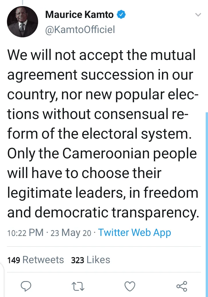208x297 pixels.
Task: View the 323 Likes list
Action: pyautogui.click(x=91, y=260)
